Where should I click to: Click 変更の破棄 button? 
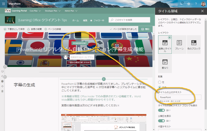click(34, 29)
